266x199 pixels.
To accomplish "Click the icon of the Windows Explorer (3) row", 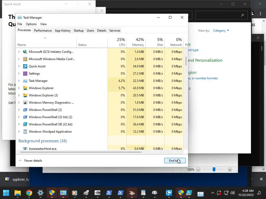I will (25, 95).
